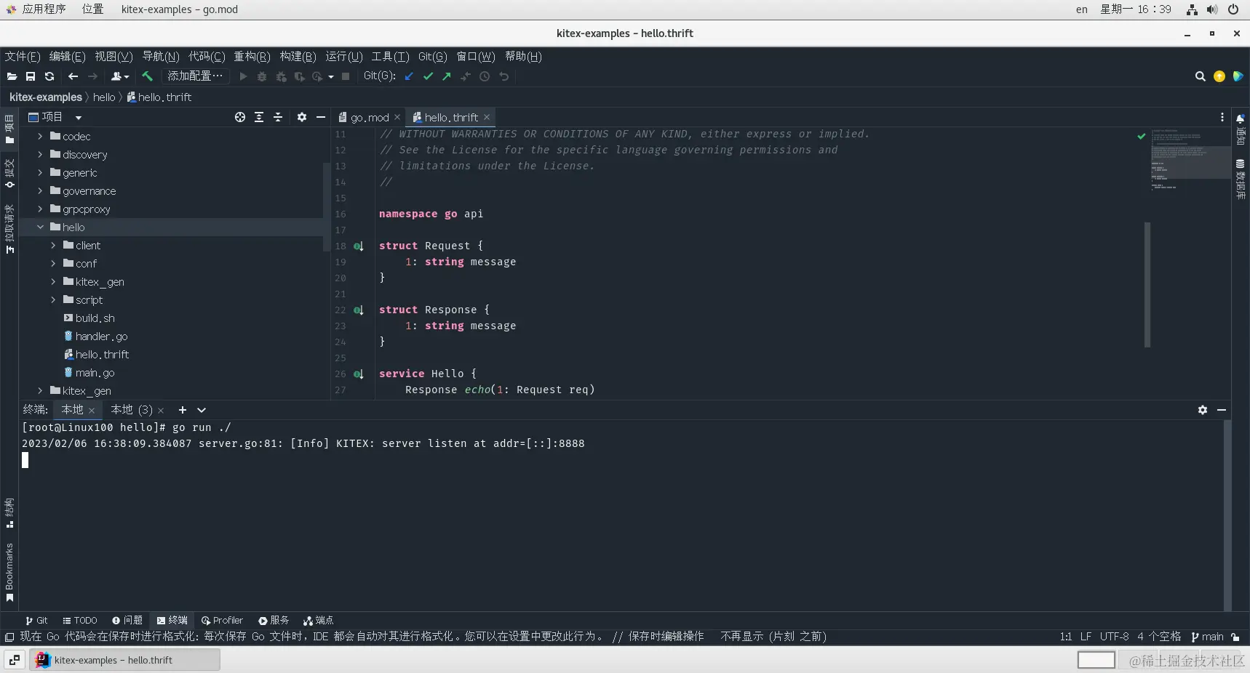Open the terminal tabs dropdown arrow
This screenshot has height=673, width=1250.
[202, 410]
